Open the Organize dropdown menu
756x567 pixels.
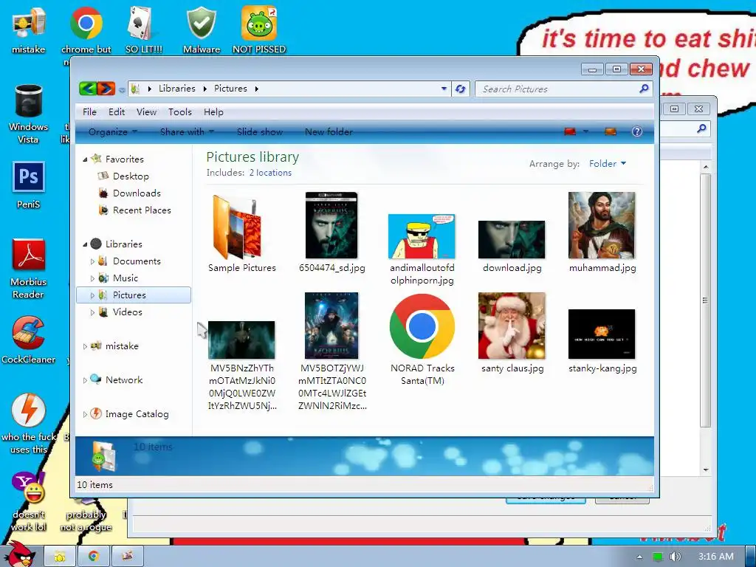(113, 131)
